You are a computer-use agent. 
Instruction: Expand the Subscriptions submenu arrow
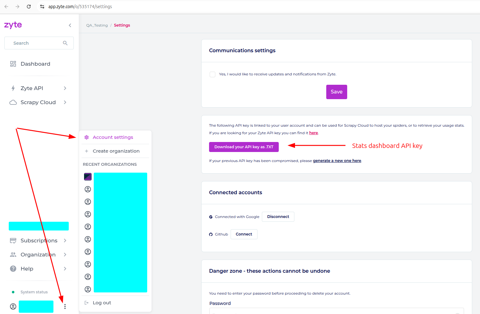pos(65,241)
